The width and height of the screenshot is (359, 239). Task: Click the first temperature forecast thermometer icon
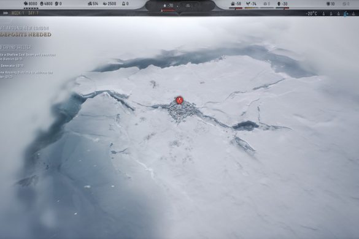tap(323, 13)
